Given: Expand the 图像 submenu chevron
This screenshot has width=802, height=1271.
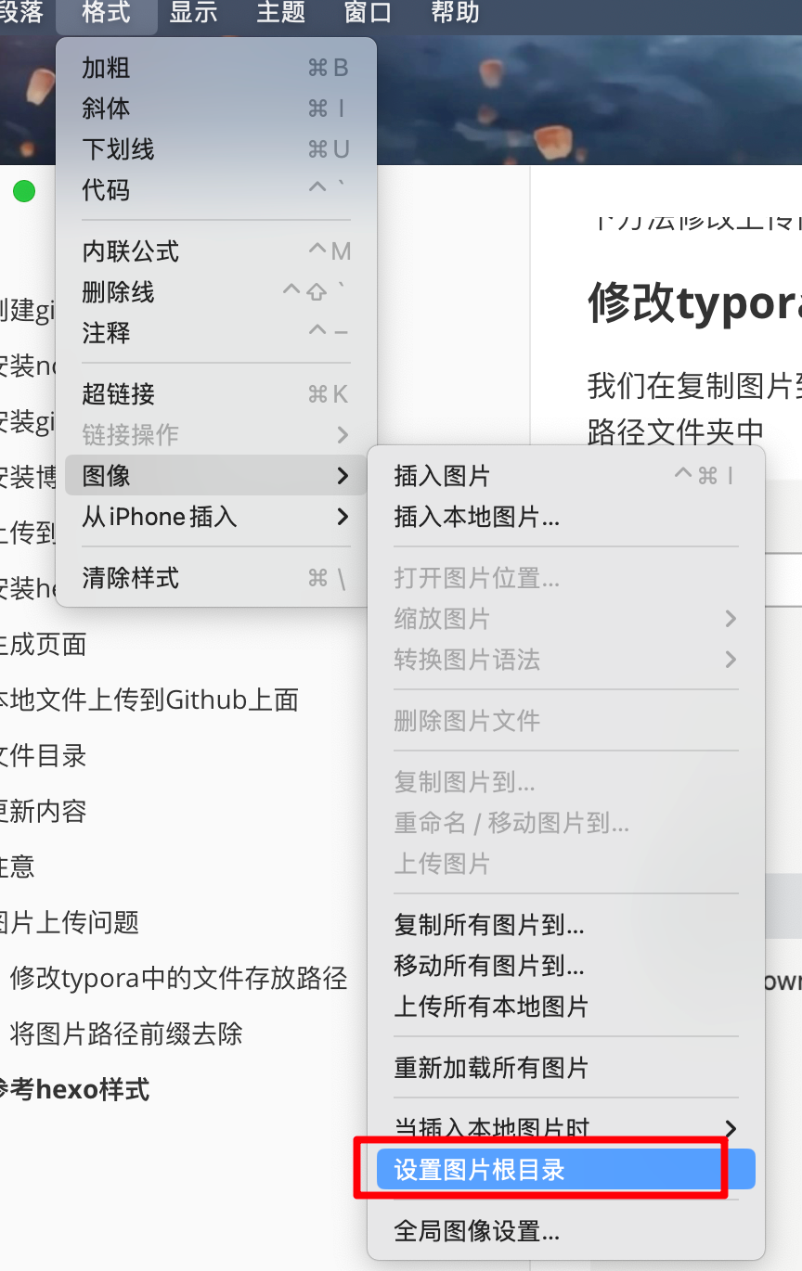Looking at the screenshot, I should (x=343, y=476).
